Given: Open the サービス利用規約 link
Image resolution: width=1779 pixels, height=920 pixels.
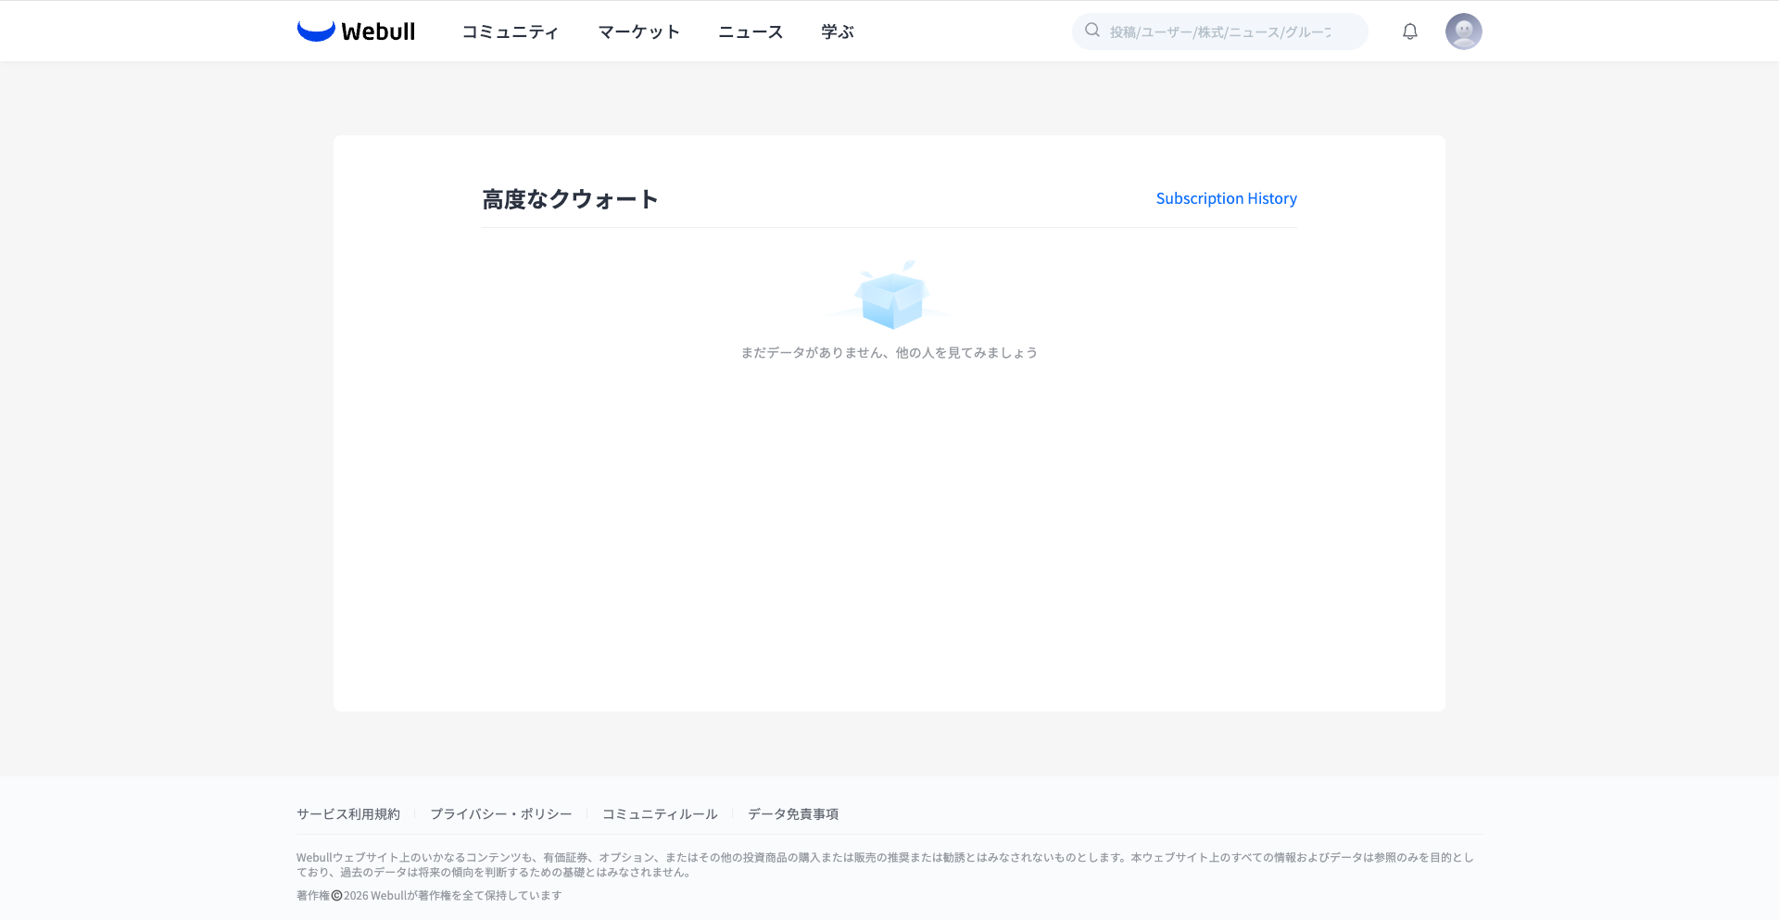Looking at the screenshot, I should (347, 813).
